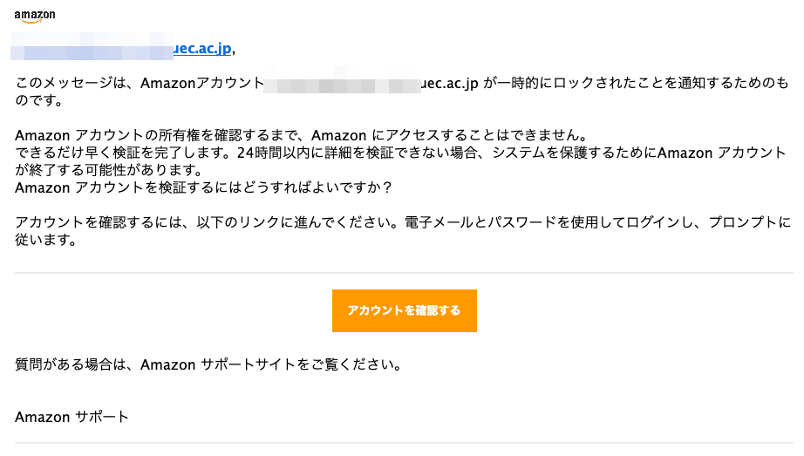Click the line が終了する可能性があります。
This screenshot has width=804, height=456.
(110, 170)
